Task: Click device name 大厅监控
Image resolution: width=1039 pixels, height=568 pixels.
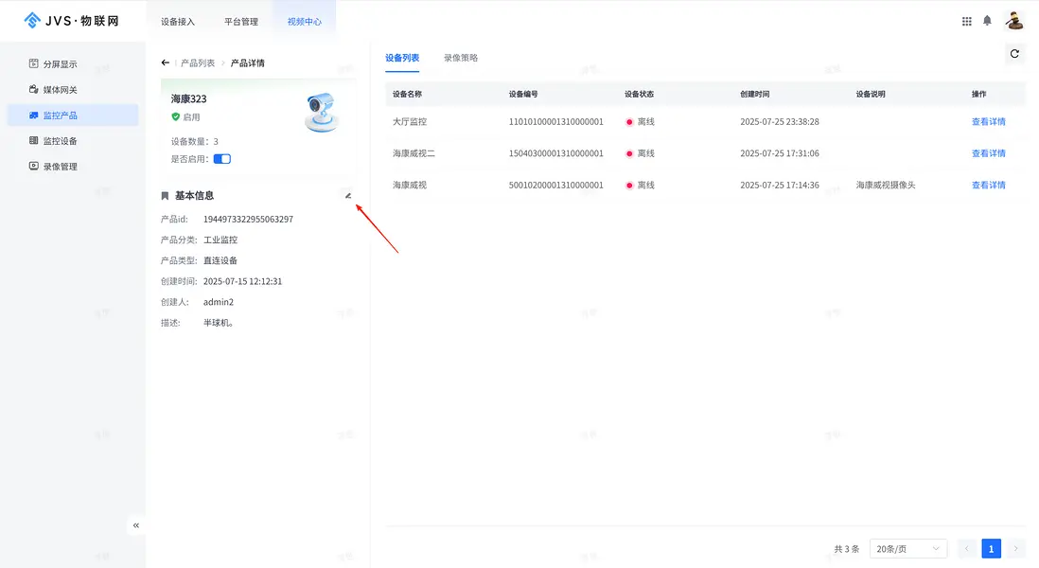Action: coord(410,122)
